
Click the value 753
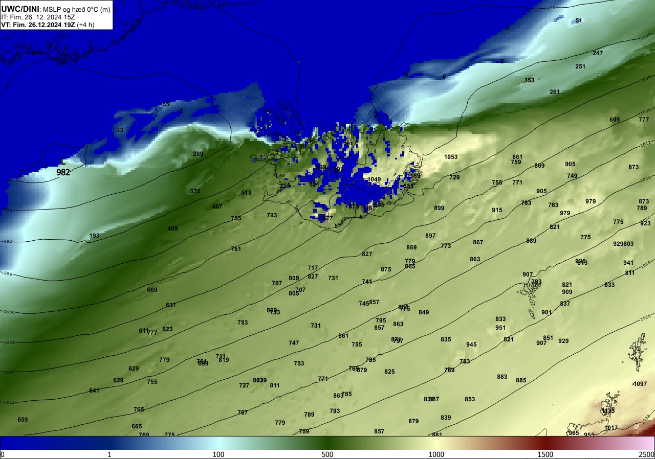pos(299,363)
